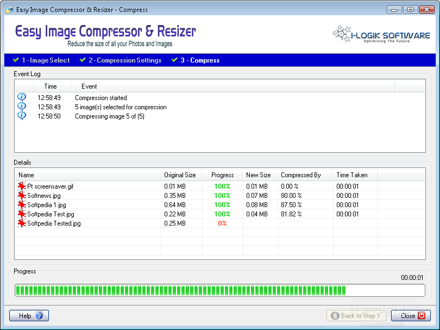The width and height of the screenshot is (440, 330).
Task: Click the Back to Step 1 button
Action: click(356, 316)
